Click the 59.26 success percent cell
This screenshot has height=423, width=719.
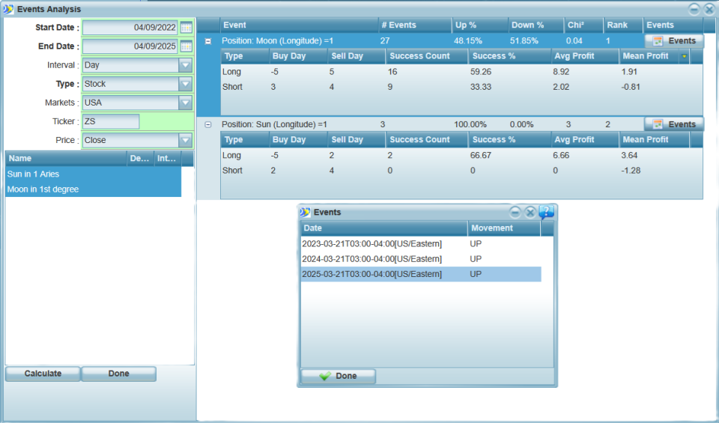click(481, 72)
